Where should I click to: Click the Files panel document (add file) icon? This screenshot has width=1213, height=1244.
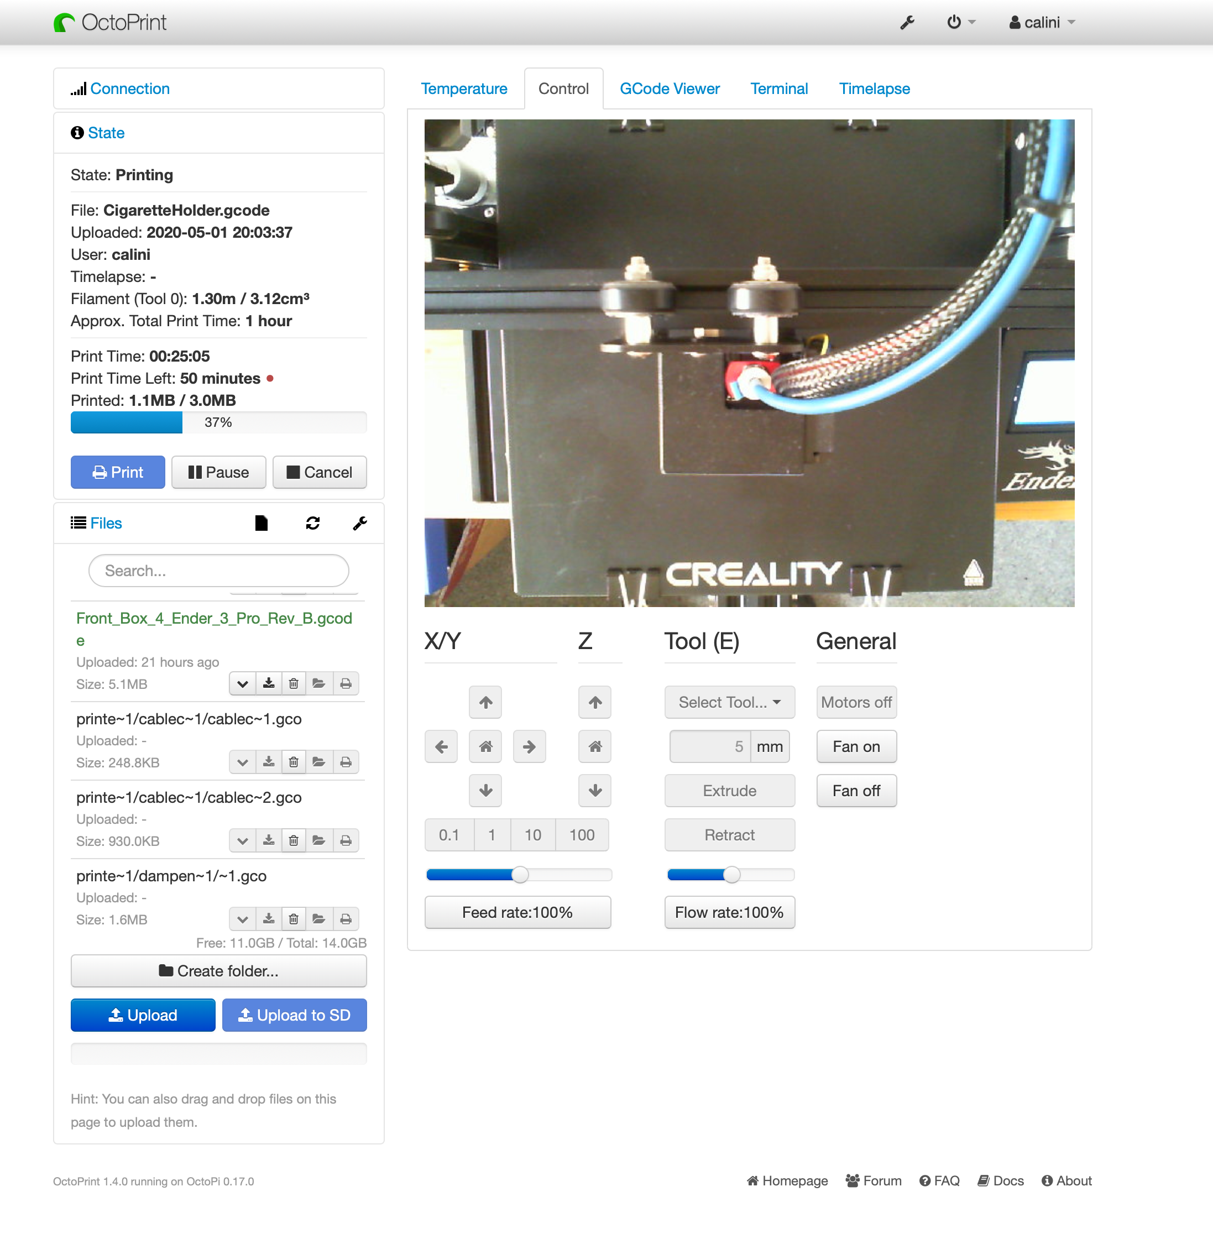click(261, 523)
